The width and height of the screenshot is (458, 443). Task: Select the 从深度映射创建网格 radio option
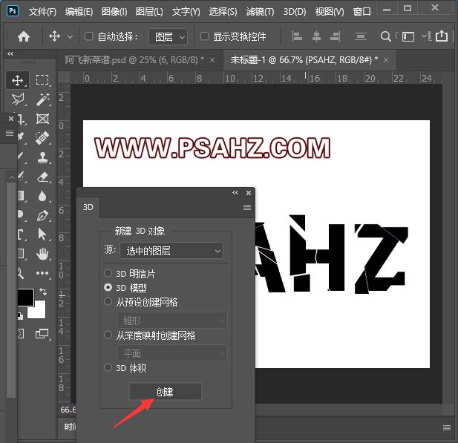tap(108, 335)
